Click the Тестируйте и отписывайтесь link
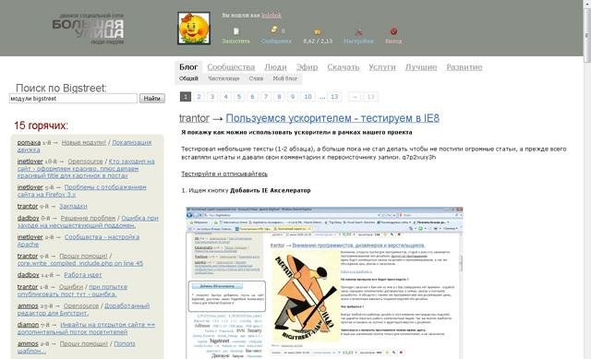The height and width of the screenshot is (359, 591). [x=224, y=174]
